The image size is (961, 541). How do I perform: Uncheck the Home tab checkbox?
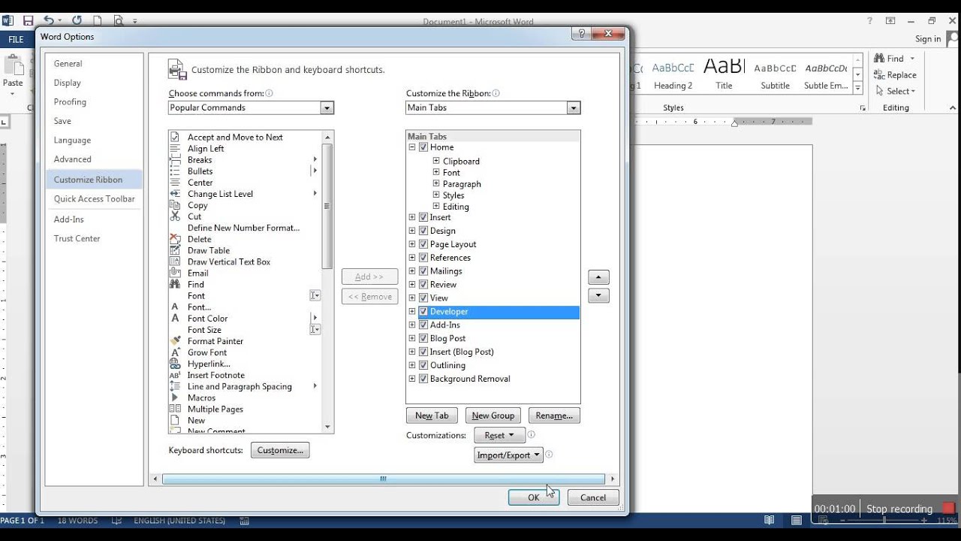click(423, 147)
